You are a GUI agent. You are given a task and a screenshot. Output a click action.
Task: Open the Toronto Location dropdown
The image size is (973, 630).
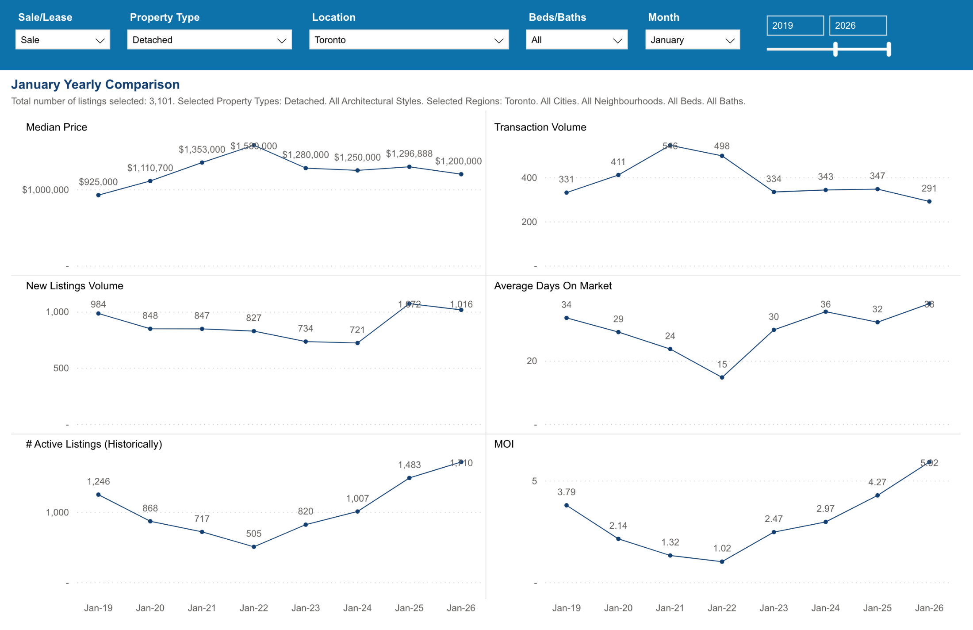click(x=409, y=40)
